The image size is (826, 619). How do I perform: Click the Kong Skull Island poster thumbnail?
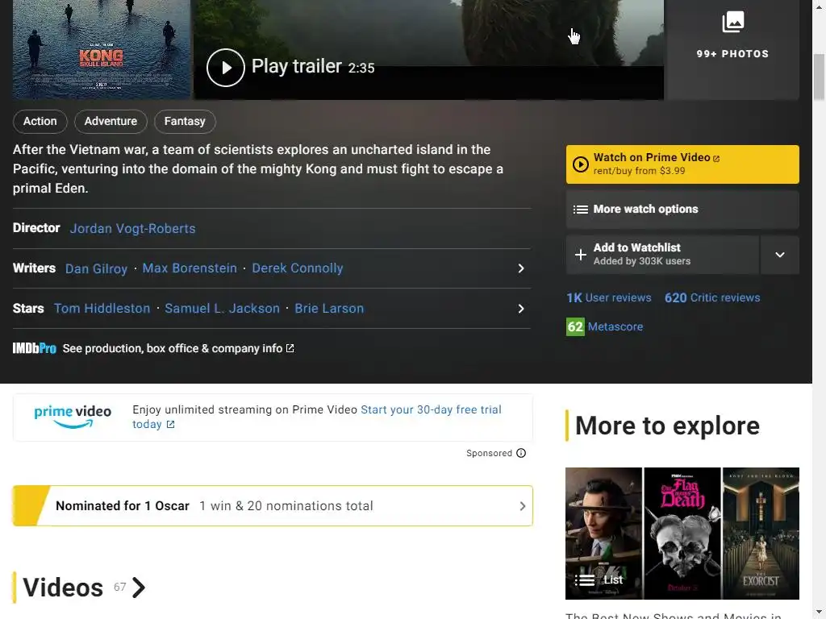[x=101, y=49]
